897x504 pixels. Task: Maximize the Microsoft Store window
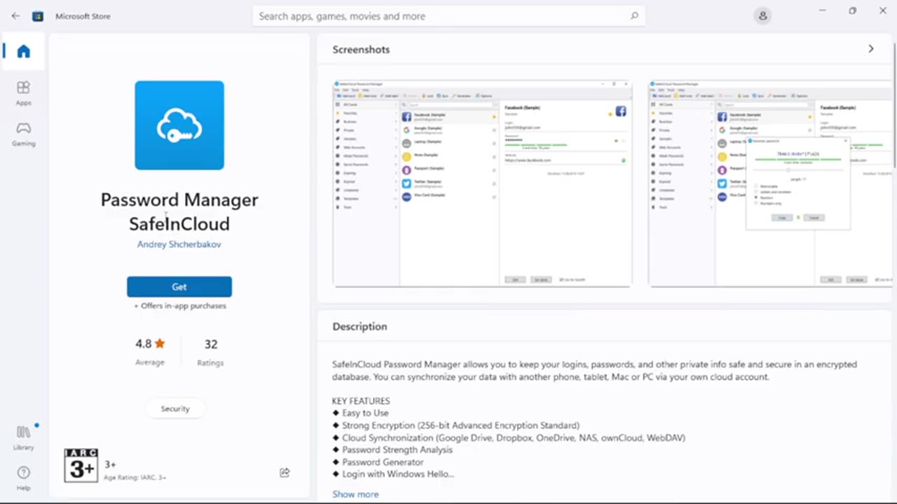[852, 10]
